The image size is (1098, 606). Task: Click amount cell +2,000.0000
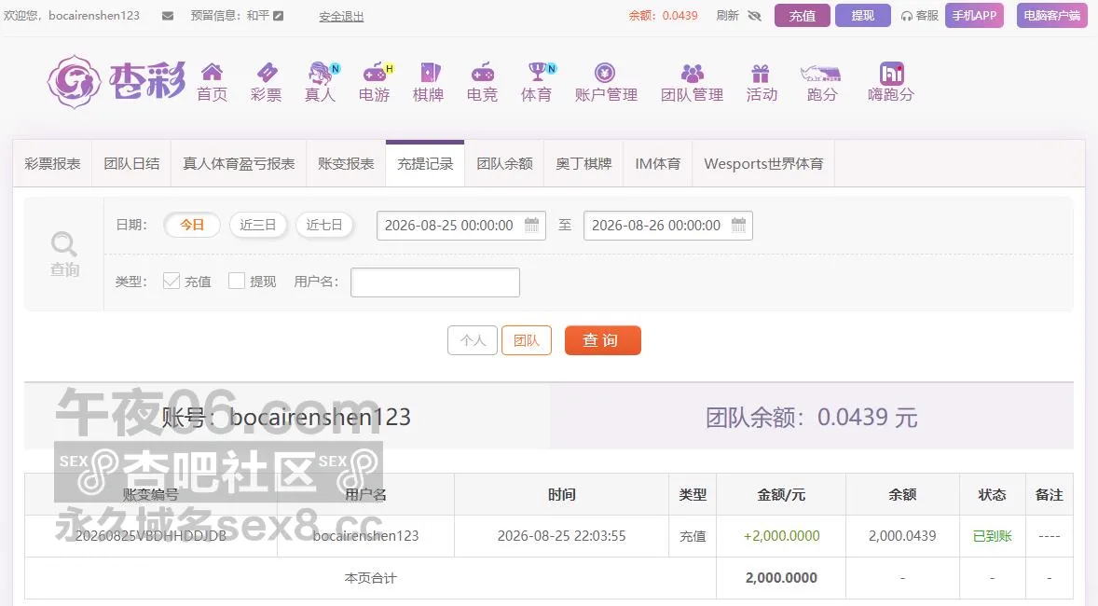tap(781, 536)
